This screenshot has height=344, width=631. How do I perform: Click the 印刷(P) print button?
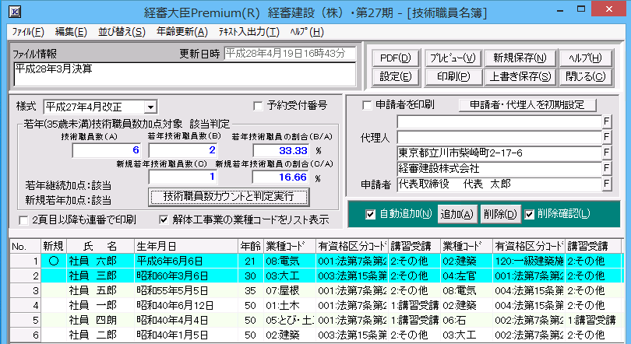pyautogui.click(x=453, y=76)
